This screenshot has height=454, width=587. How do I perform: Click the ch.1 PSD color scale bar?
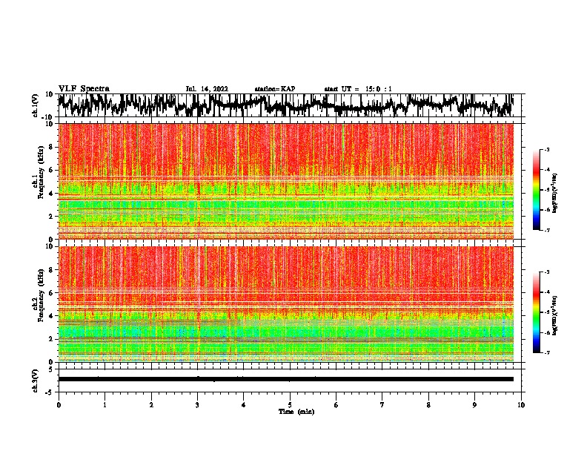[x=536, y=190]
